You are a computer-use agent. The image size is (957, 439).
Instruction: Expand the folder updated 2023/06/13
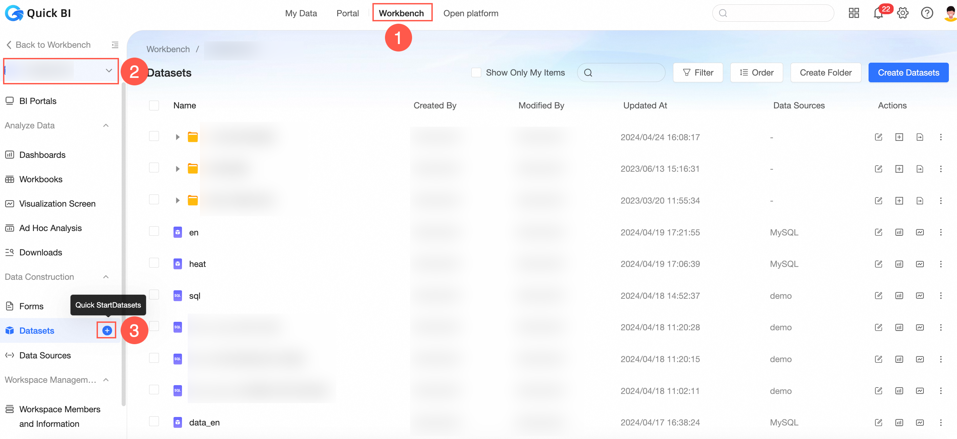pos(178,169)
